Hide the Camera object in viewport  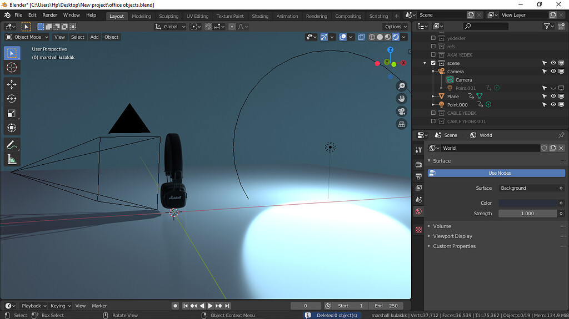pyautogui.click(x=553, y=72)
